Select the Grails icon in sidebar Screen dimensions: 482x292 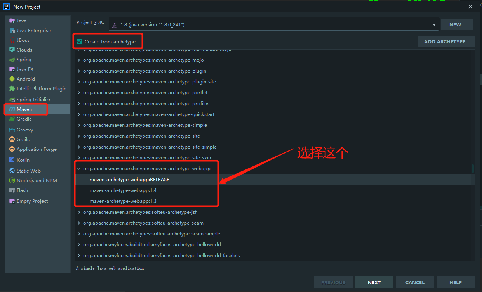(12, 140)
